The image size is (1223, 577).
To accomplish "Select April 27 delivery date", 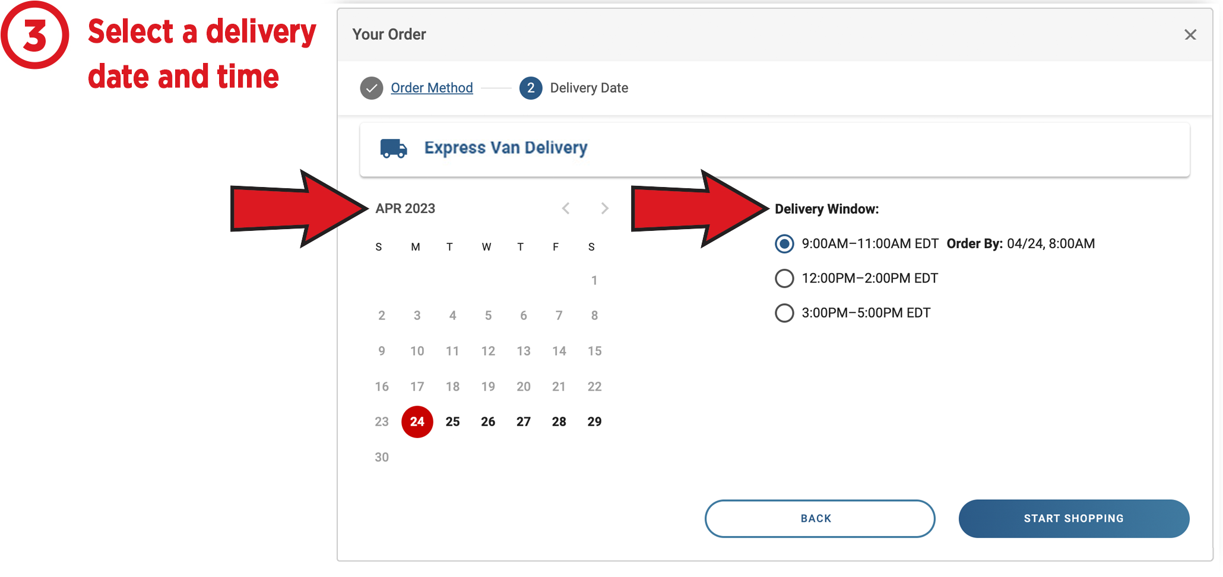I will pyautogui.click(x=523, y=422).
